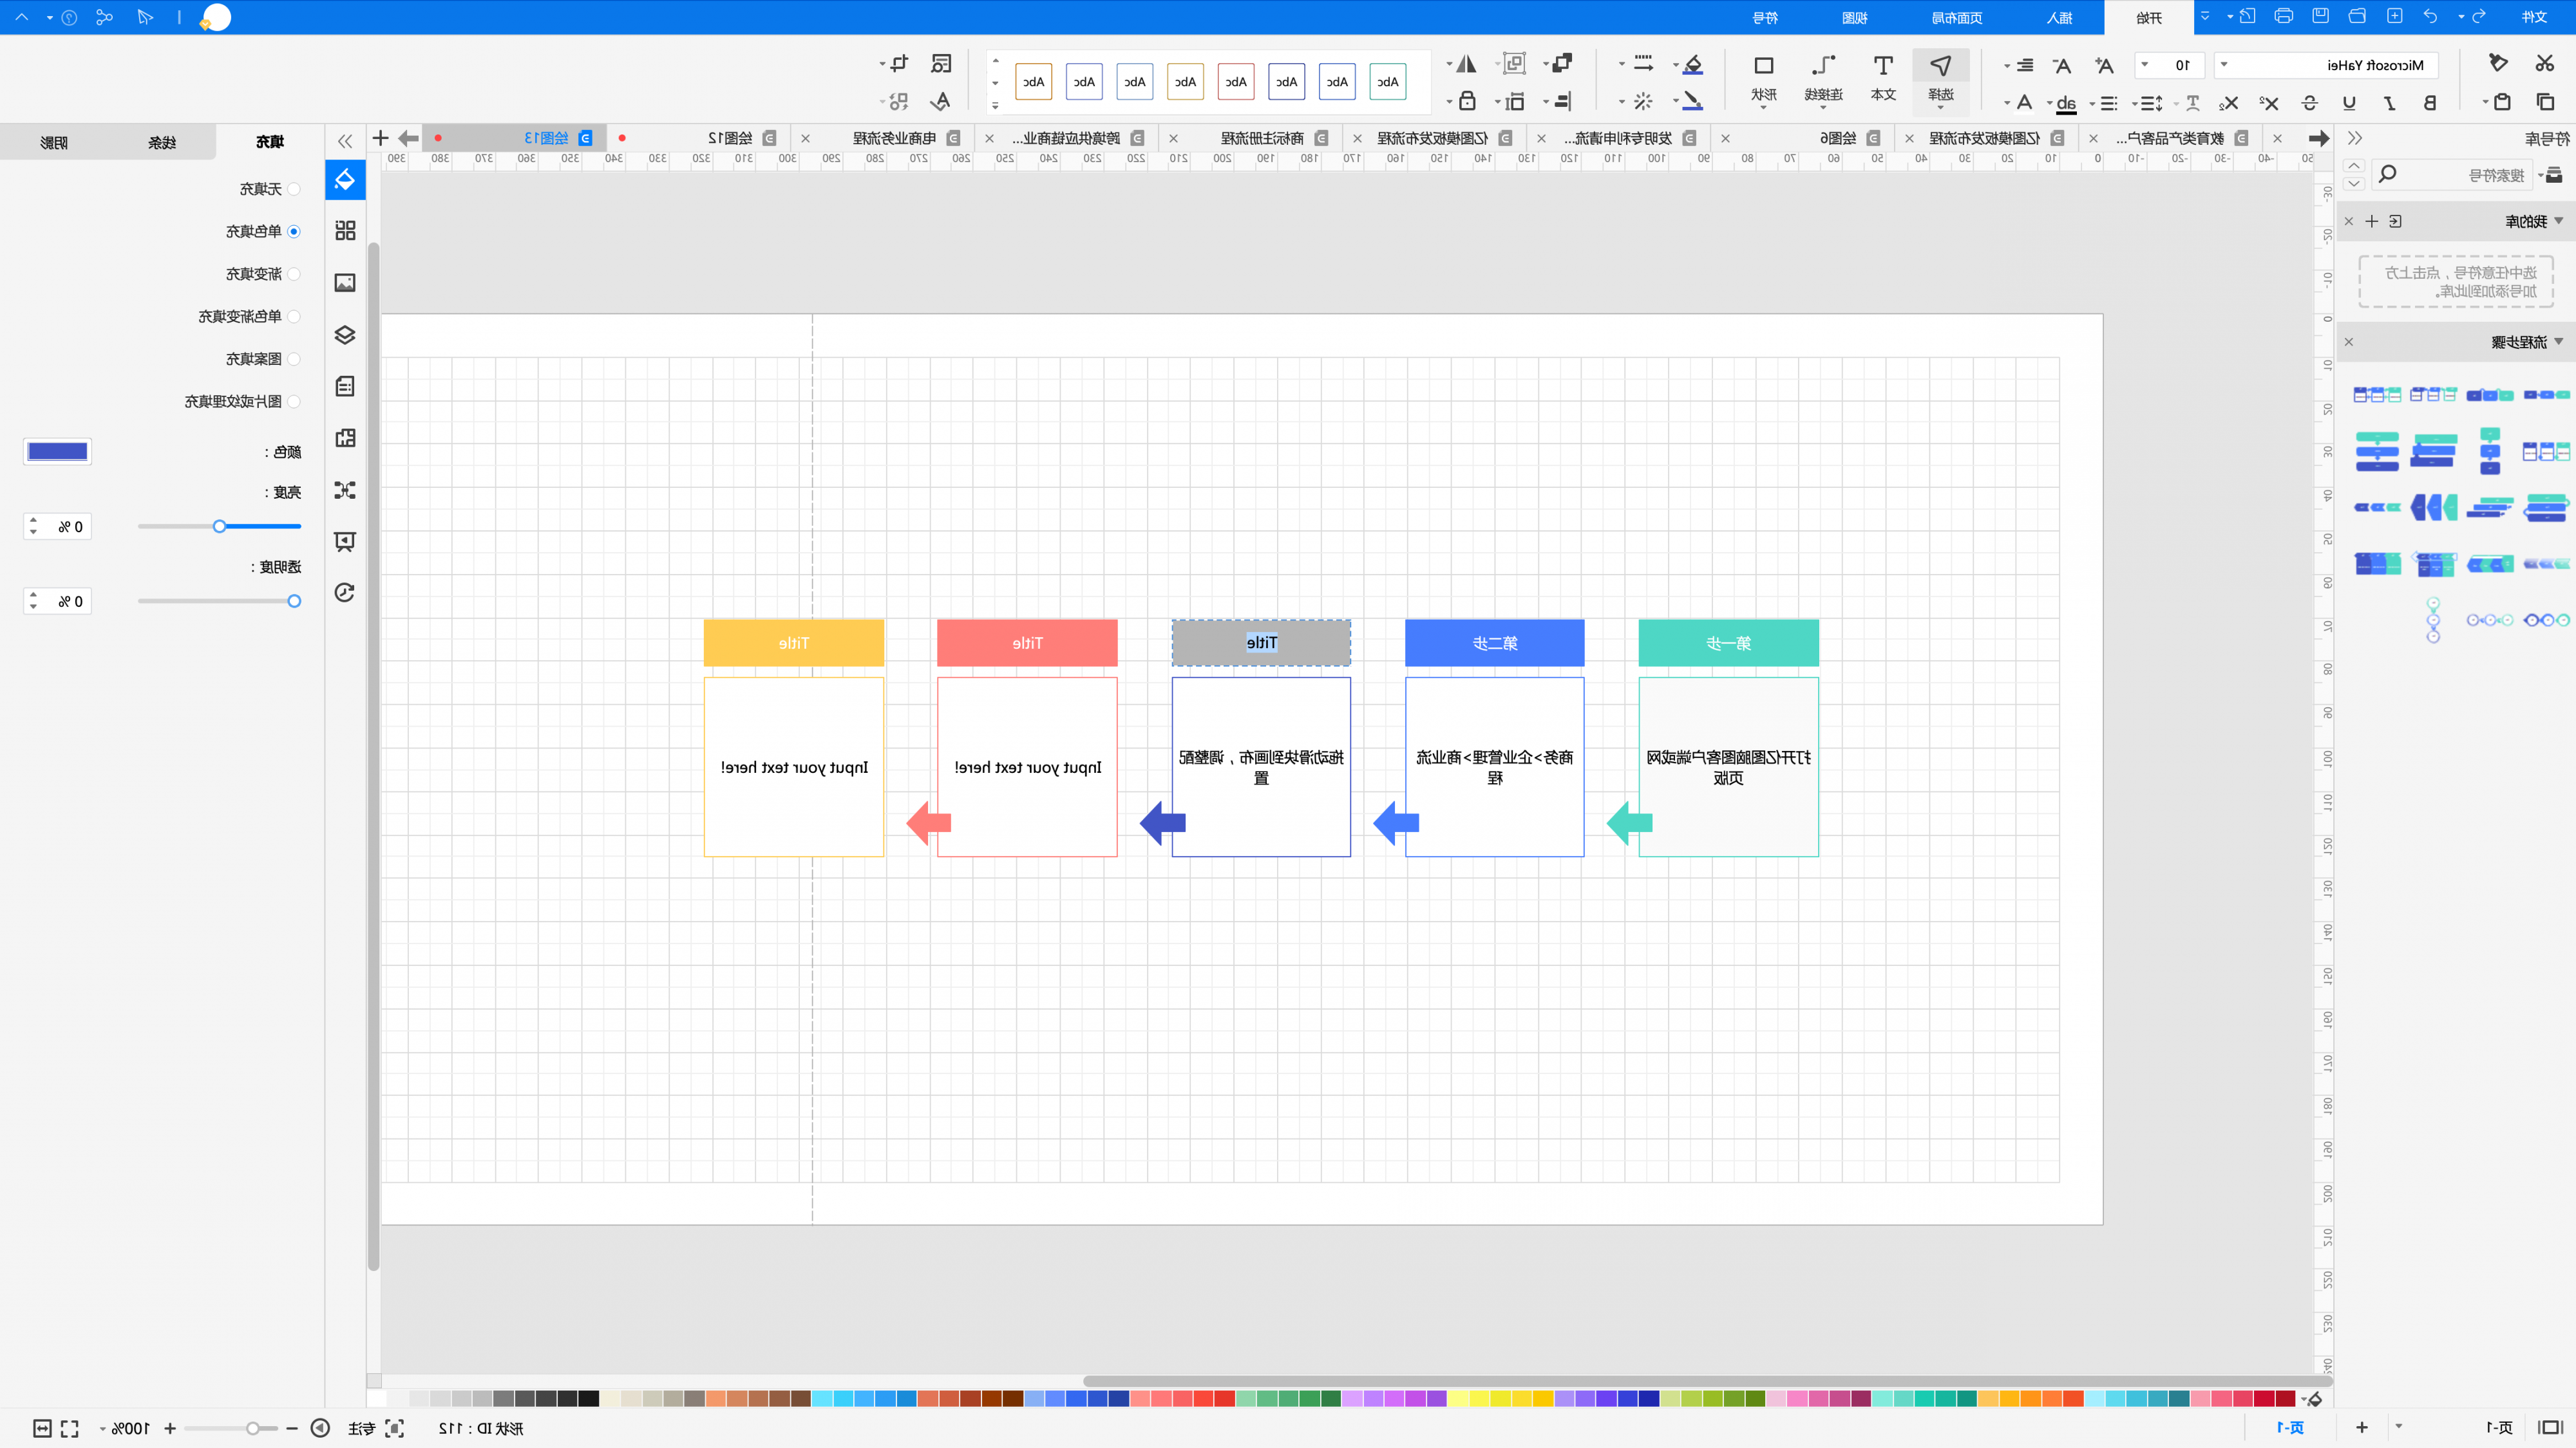This screenshot has height=1448, width=2576.
Task: Collapse the right properties panel with the chevrons
Action: pyautogui.click(x=345, y=141)
